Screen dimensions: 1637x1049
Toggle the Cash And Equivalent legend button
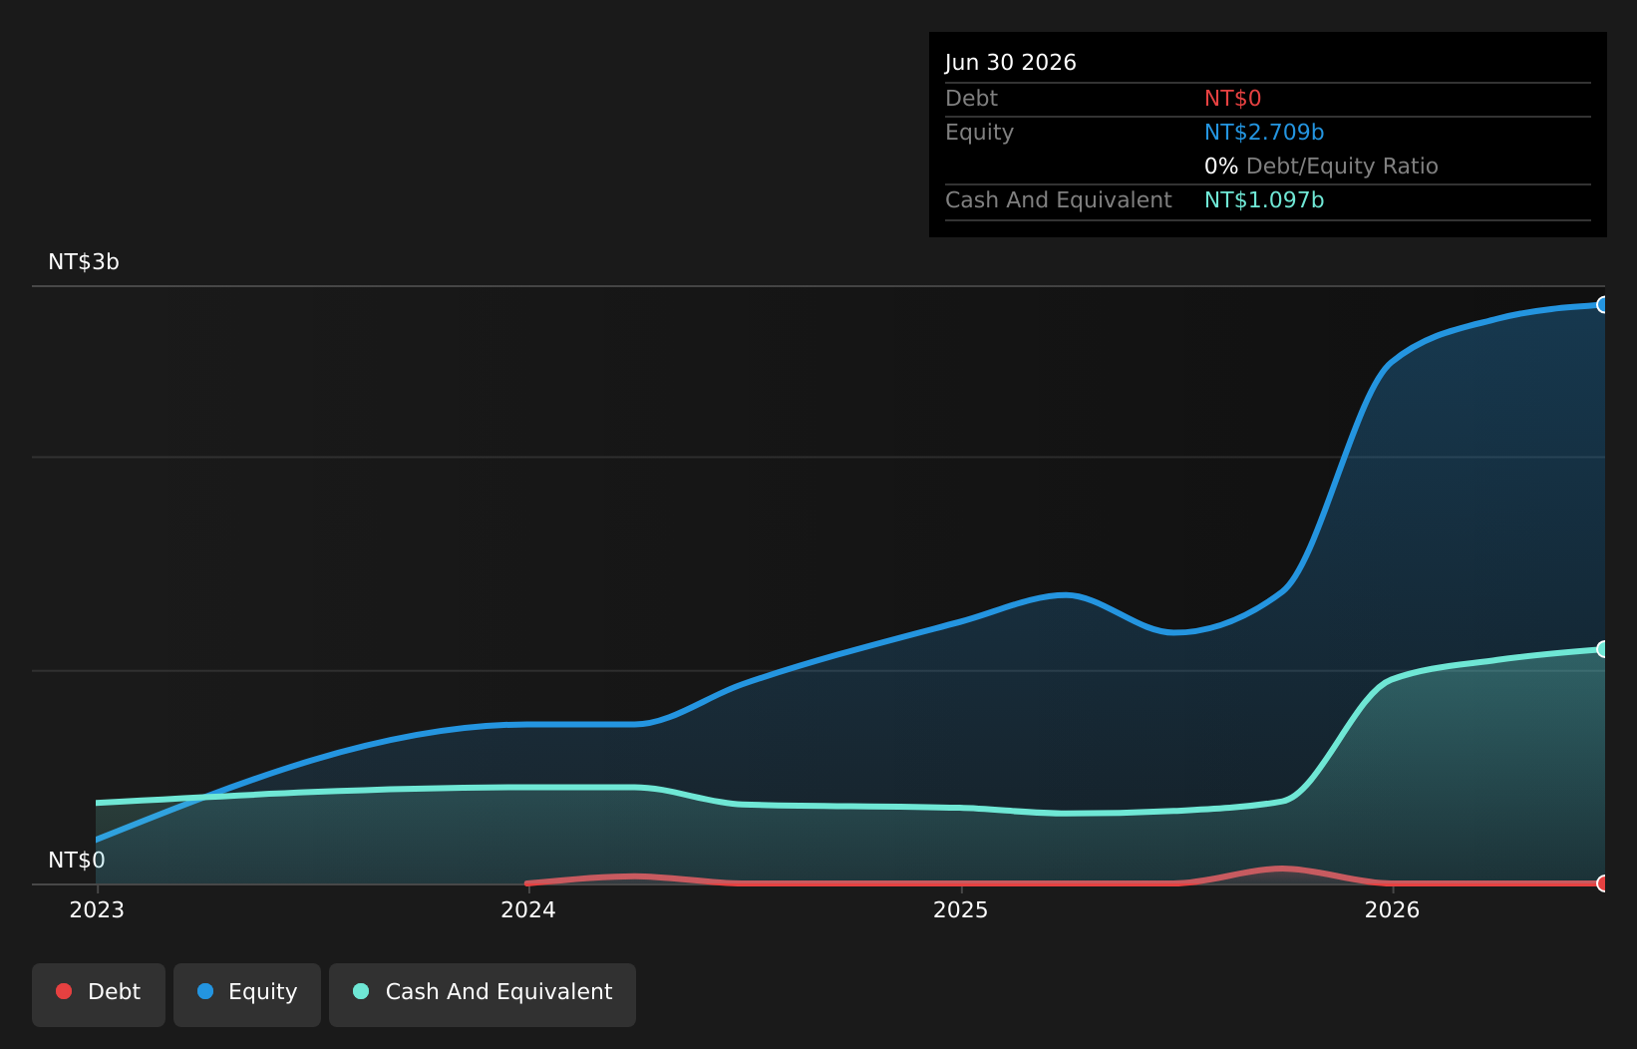[x=483, y=995]
